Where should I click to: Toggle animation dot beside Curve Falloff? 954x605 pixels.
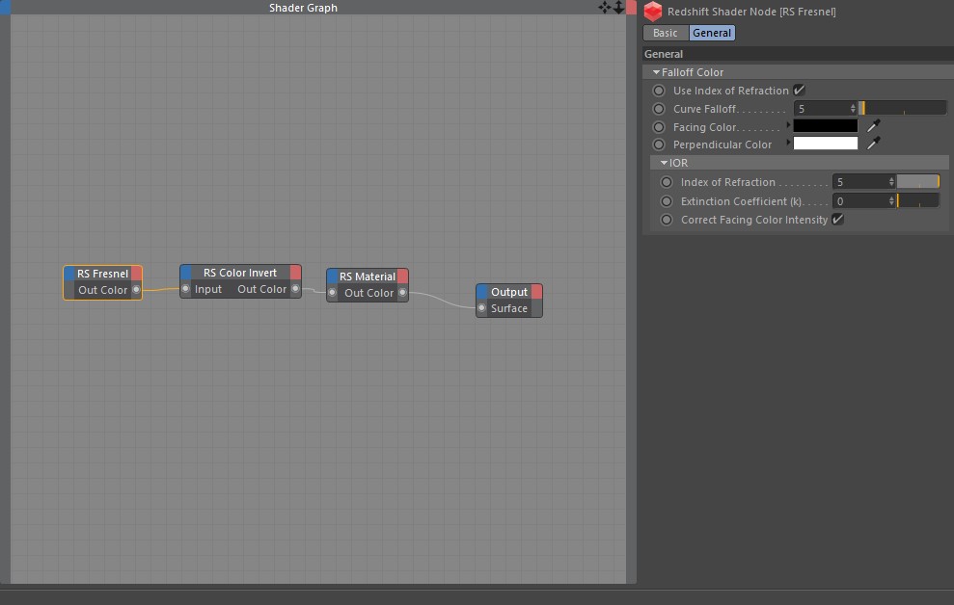[x=659, y=109]
